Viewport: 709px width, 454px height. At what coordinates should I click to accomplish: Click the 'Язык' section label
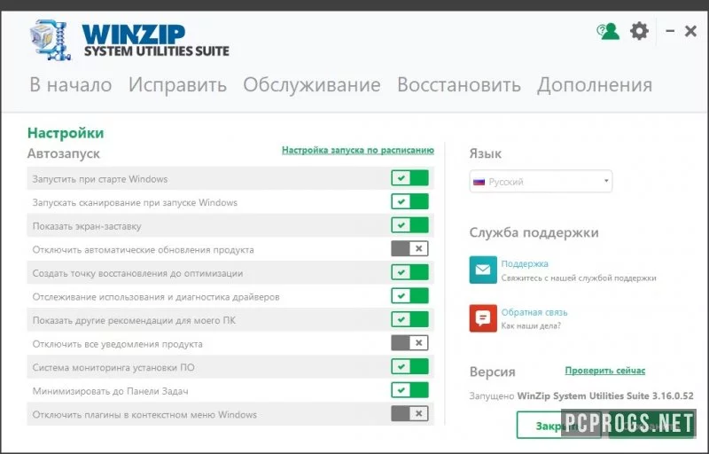tap(485, 153)
